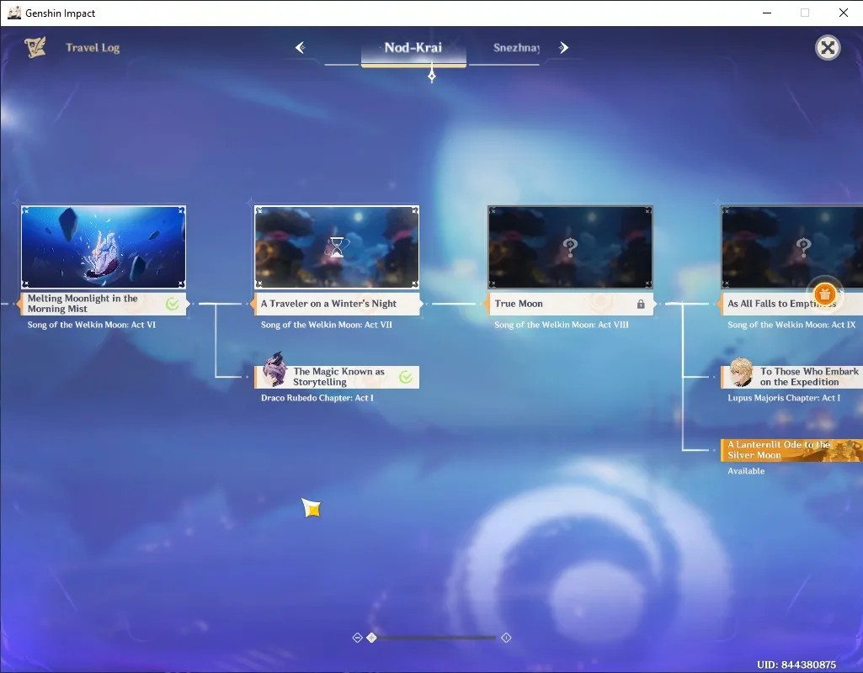Click completed checkmark on Melting Moonlight quest
The height and width of the screenshot is (673, 863).
coord(173,304)
